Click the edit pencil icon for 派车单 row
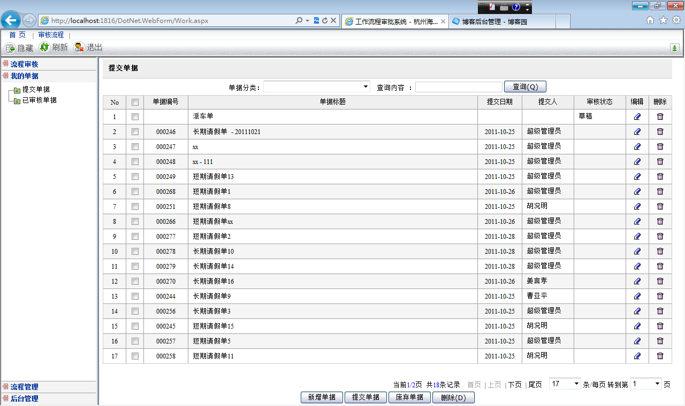685x406 pixels. (637, 116)
